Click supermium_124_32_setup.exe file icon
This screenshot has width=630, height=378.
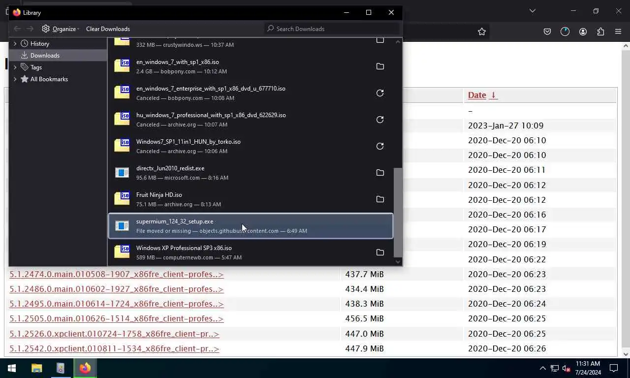[122, 225]
